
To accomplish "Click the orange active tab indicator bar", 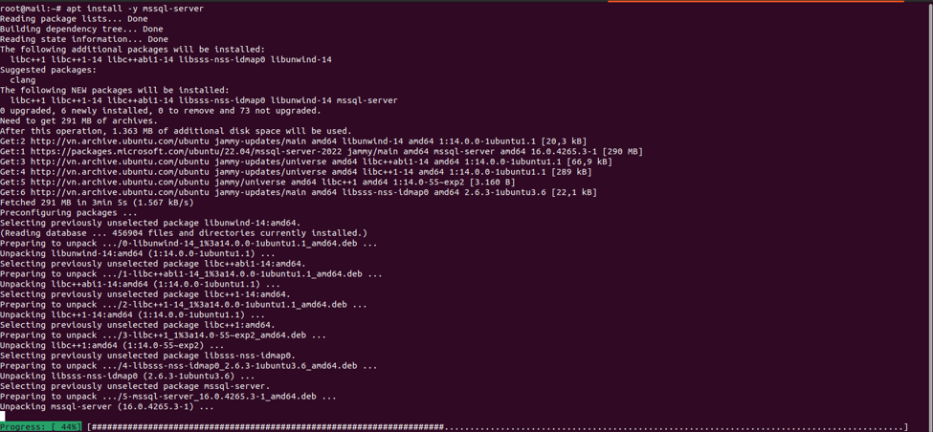I will (755, 1).
